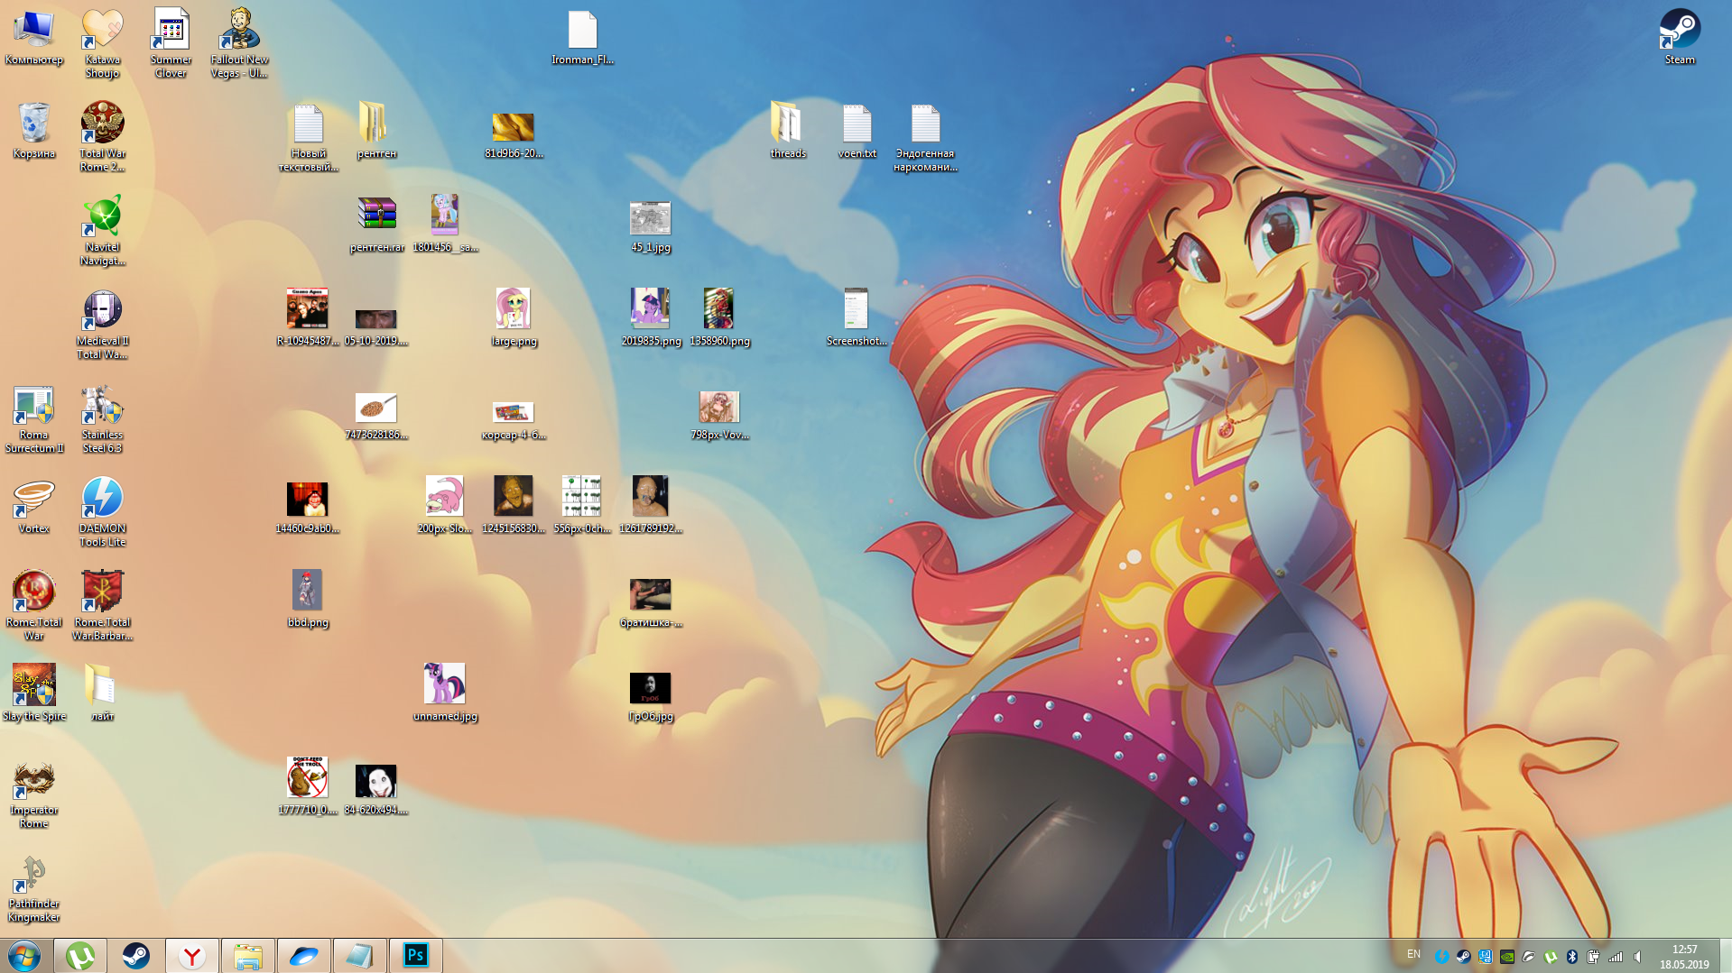Select the voen.txt file

click(857, 131)
